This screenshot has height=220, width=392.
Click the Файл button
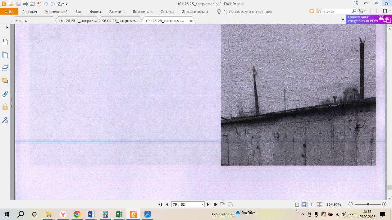pyautogui.click(x=9, y=12)
